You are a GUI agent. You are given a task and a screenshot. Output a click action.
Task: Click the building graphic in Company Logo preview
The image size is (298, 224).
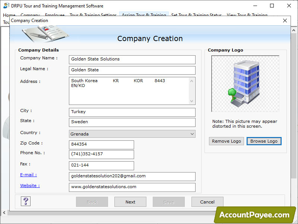coord(245,83)
